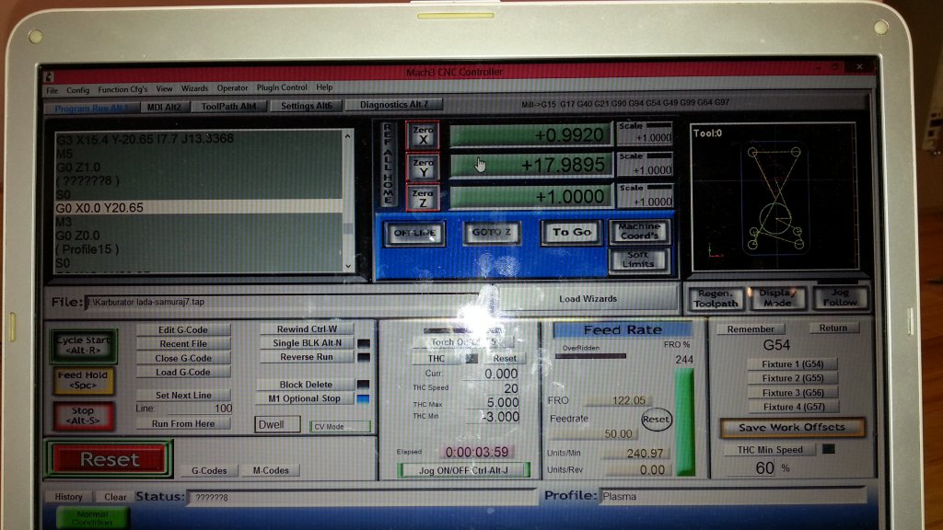Image resolution: width=943 pixels, height=530 pixels.
Task: Click Display Mode button
Action: (777, 298)
